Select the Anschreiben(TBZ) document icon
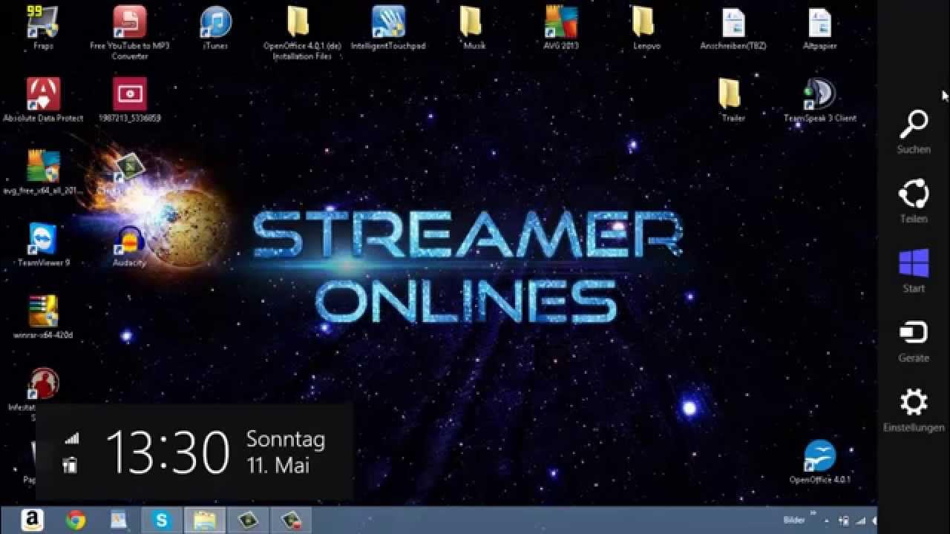Image resolution: width=950 pixels, height=534 pixels. point(733,27)
